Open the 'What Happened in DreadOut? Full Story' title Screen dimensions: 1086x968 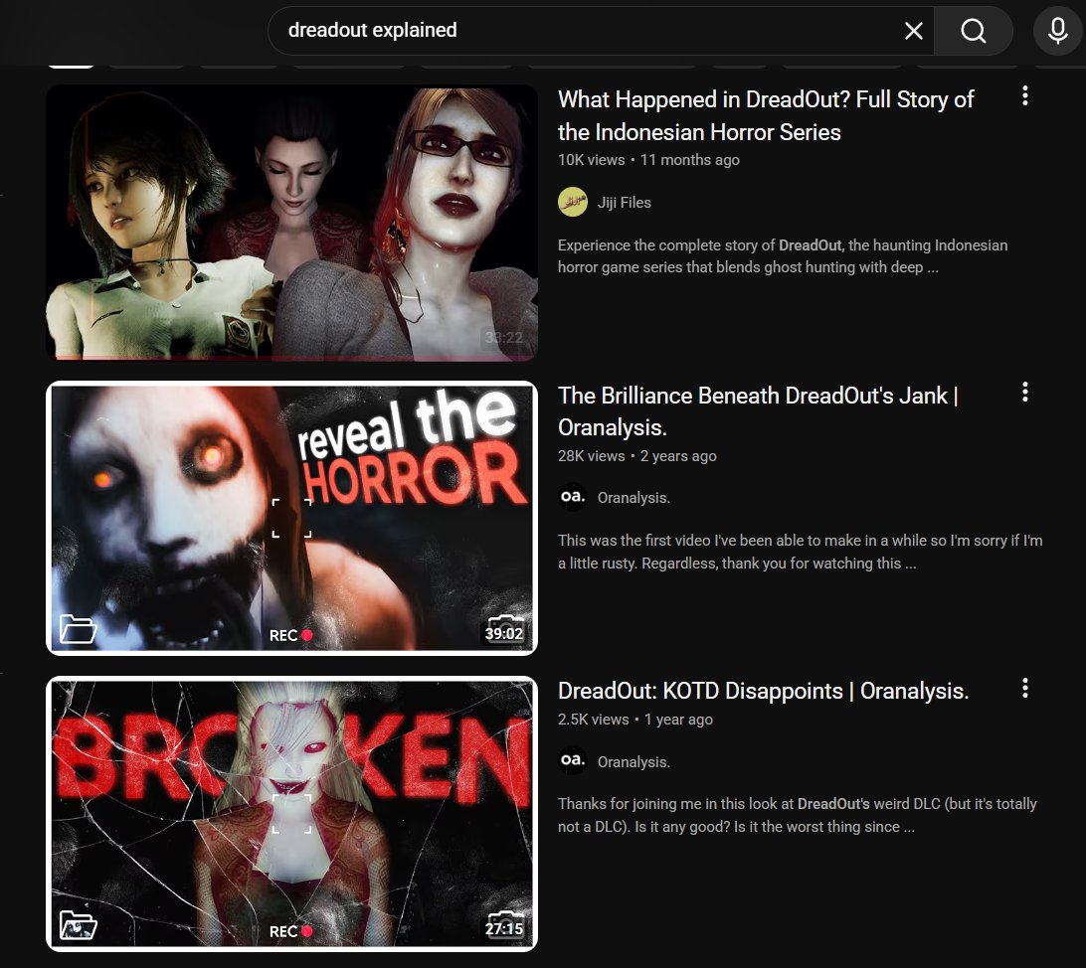(766, 115)
